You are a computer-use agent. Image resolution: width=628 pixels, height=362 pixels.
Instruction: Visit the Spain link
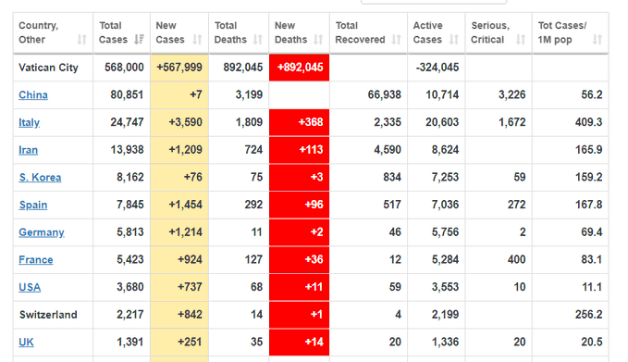tap(33, 205)
